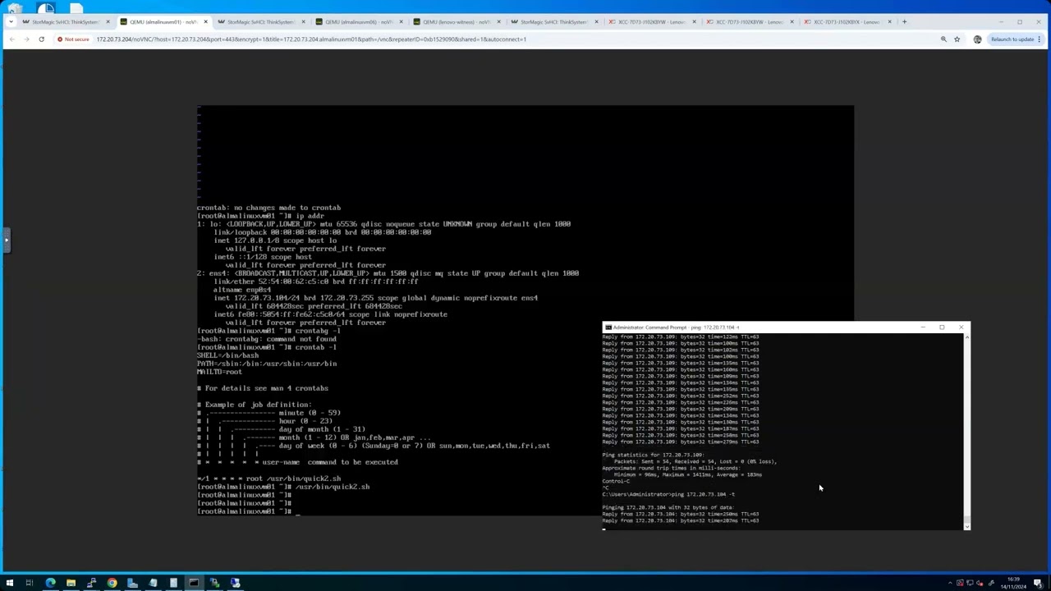Click the '/usr/bin/quick2.sh' cron entry line

tap(268, 479)
